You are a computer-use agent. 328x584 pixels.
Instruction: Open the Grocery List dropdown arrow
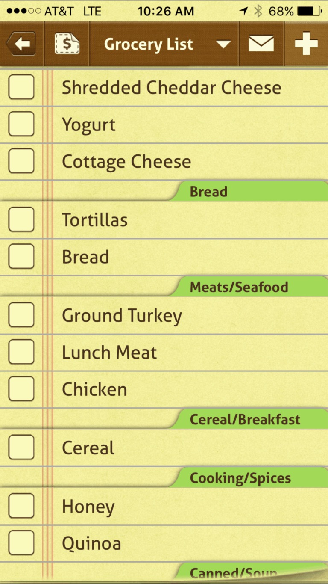point(223,44)
